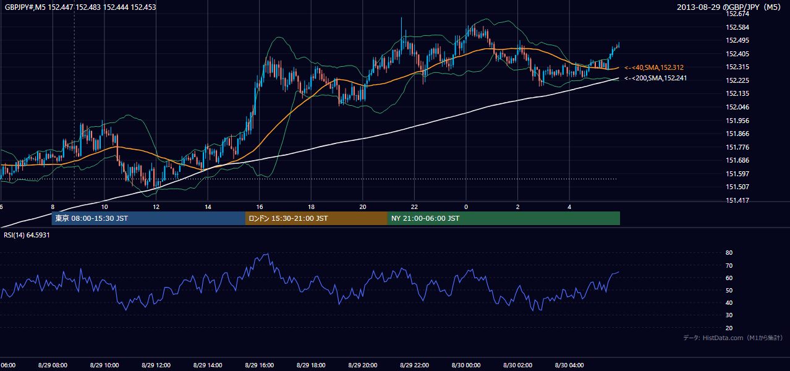Click the chart title 2013-08-29 のGBP/JPY (M5)
790x371 pixels.
(729, 7)
